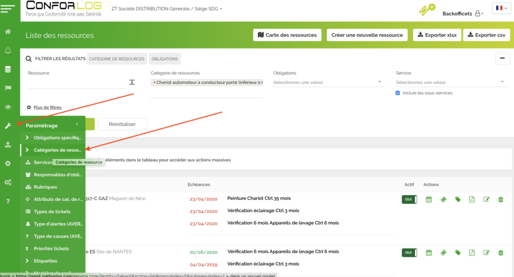Select 'Catégories de ressources' menu item
Screen dimensions: 514x277
[57, 150]
